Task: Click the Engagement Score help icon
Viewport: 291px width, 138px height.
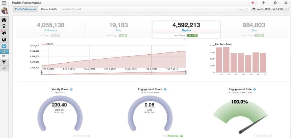Action: 165,89
